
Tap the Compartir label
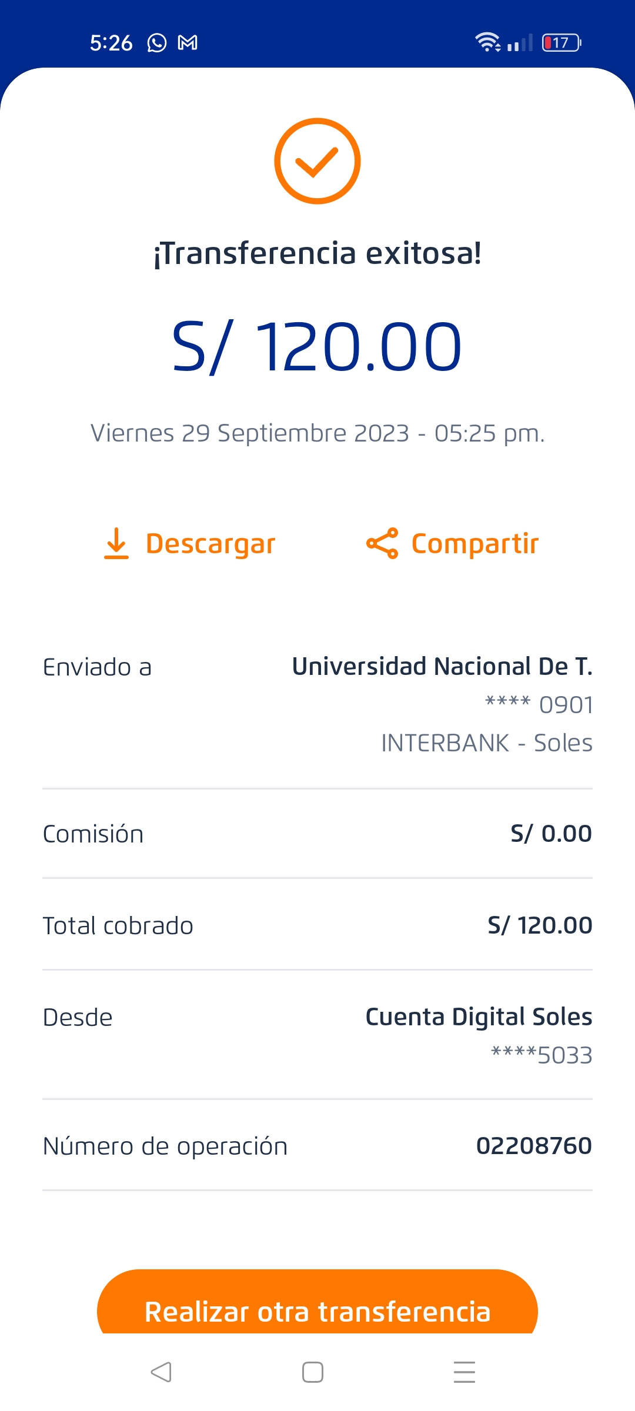tap(475, 544)
